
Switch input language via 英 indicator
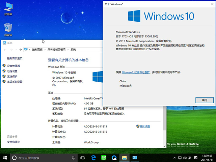(190, 158)
